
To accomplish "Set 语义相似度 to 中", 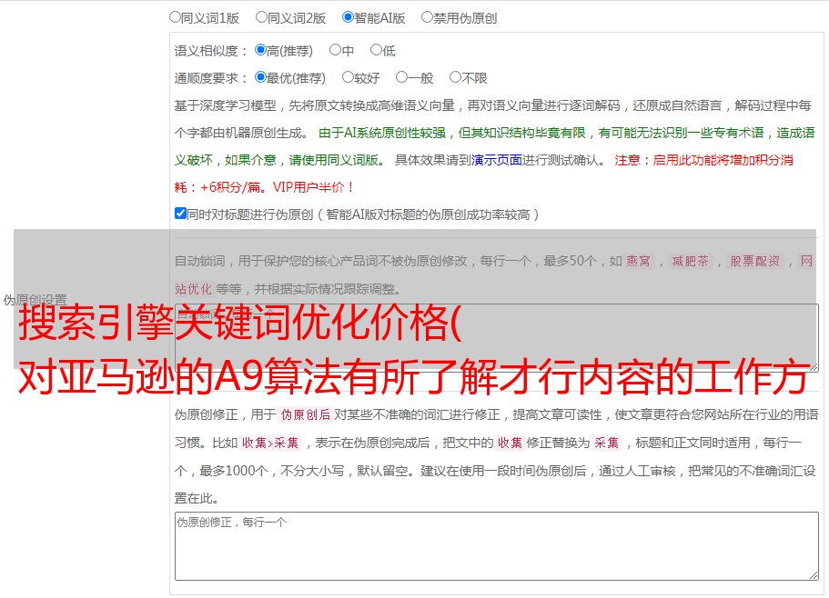I will 335,50.
